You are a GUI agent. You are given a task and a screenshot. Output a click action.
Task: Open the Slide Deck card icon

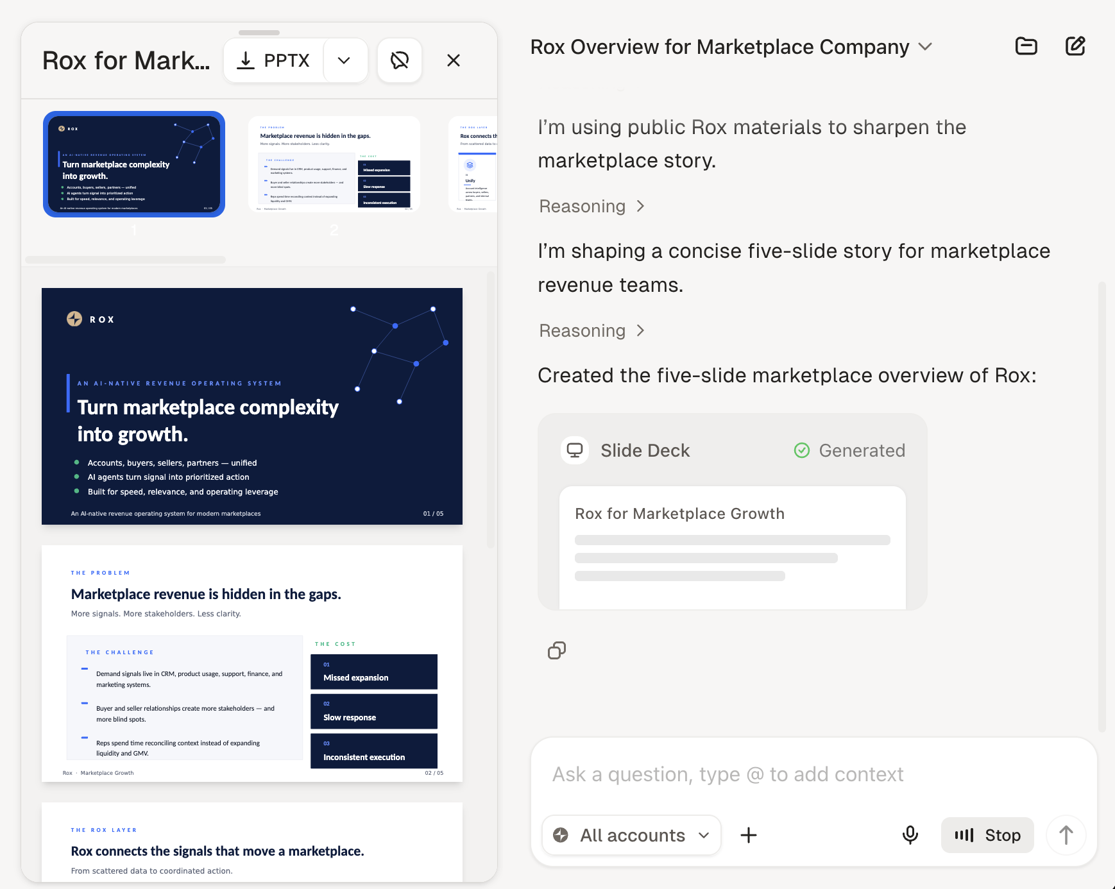[575, 450]
